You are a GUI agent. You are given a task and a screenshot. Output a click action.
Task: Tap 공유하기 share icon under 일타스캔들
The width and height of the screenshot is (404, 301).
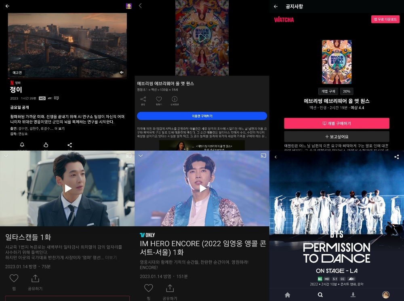click(x=35, y=278)
